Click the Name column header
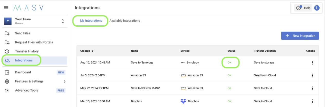The width and height of the screenshot is (325, 107). (x=135, y=51)
